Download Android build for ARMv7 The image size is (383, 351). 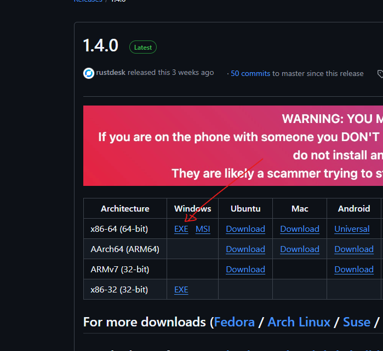[x=354, y=270]
